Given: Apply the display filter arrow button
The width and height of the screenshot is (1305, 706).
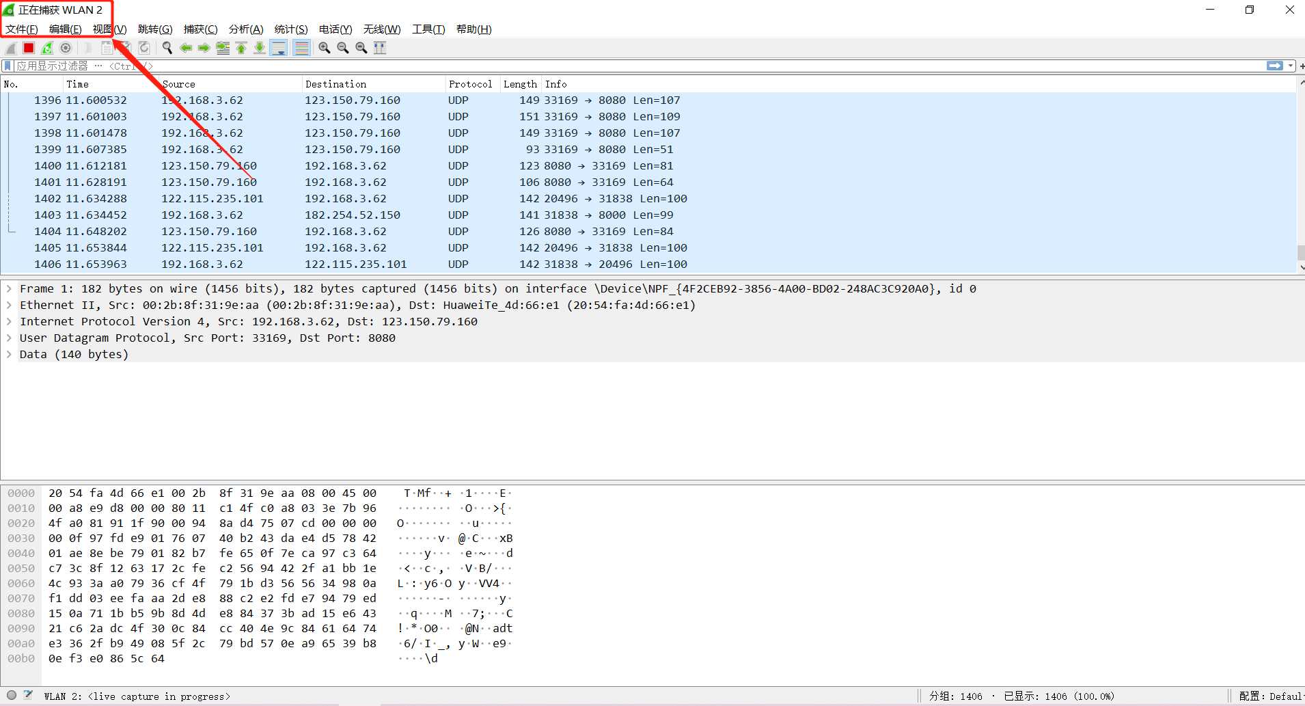Looking at the screenshot, I should click(1274, 66).
